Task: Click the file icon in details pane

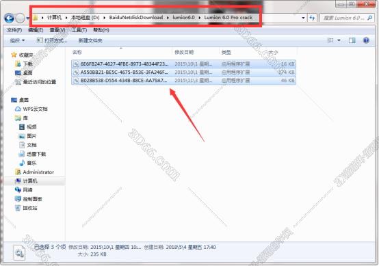Action: [19, 252]
